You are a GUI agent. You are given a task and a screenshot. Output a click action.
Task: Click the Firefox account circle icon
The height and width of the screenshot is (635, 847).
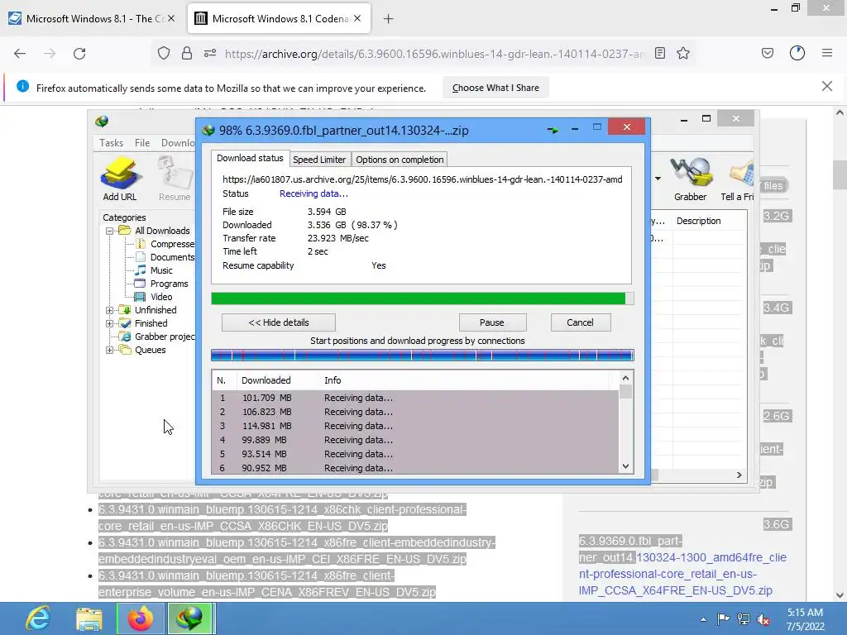(x=797, y=53)
